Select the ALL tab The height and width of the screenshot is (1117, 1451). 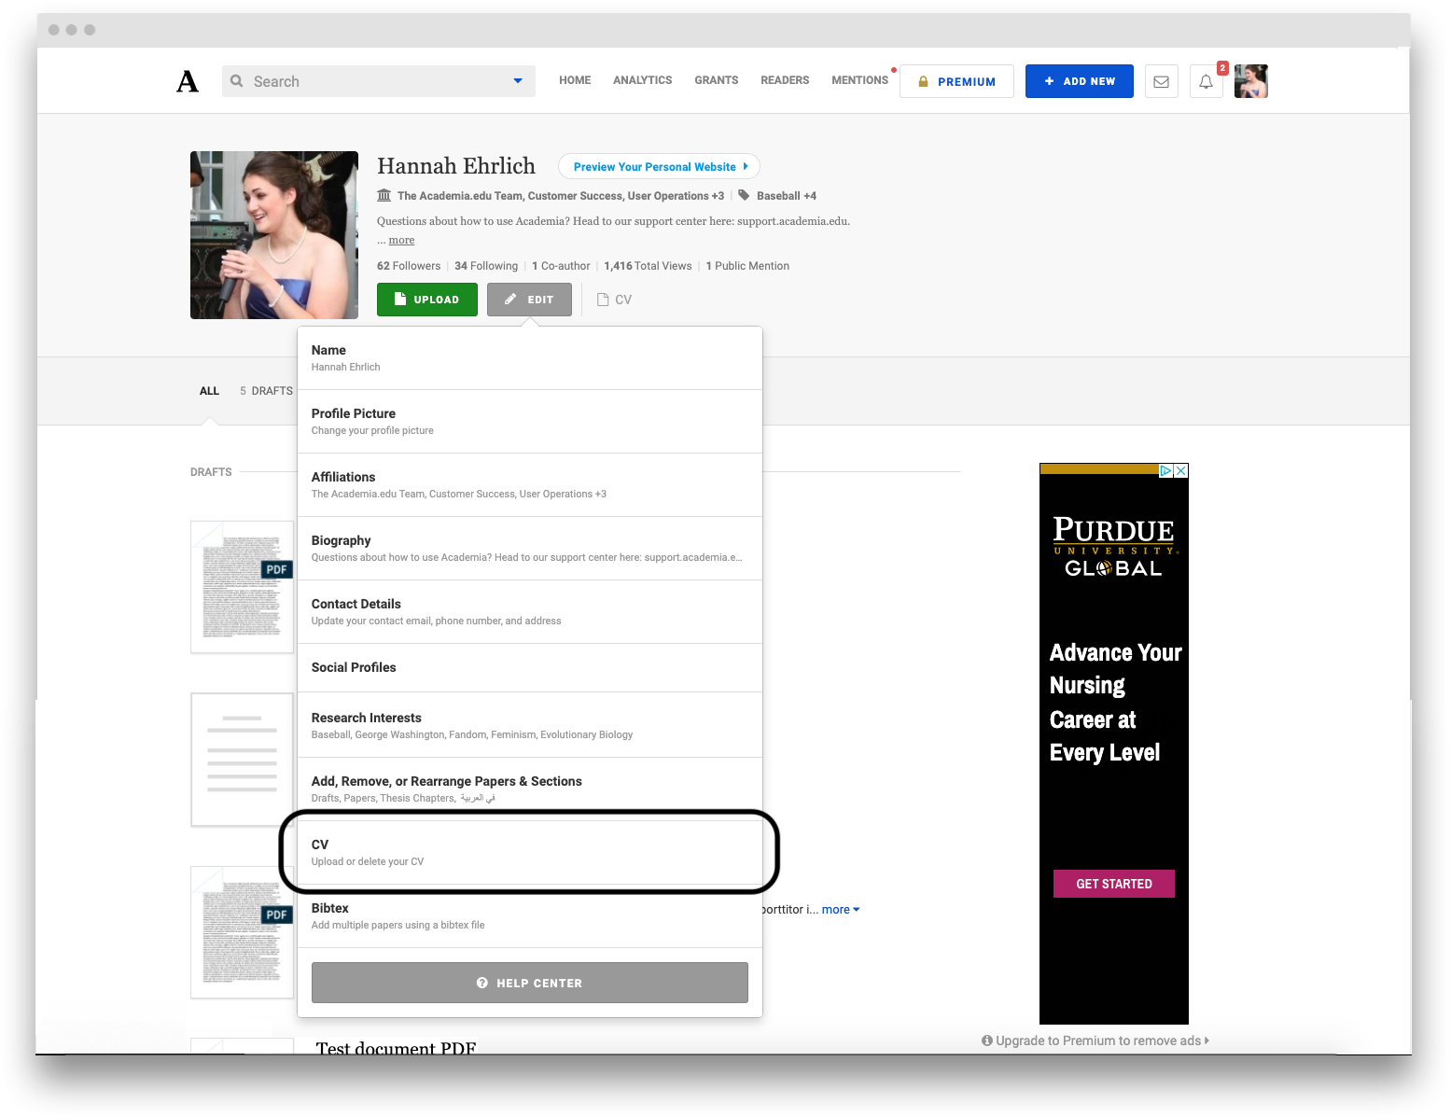(x=209, y=391)
